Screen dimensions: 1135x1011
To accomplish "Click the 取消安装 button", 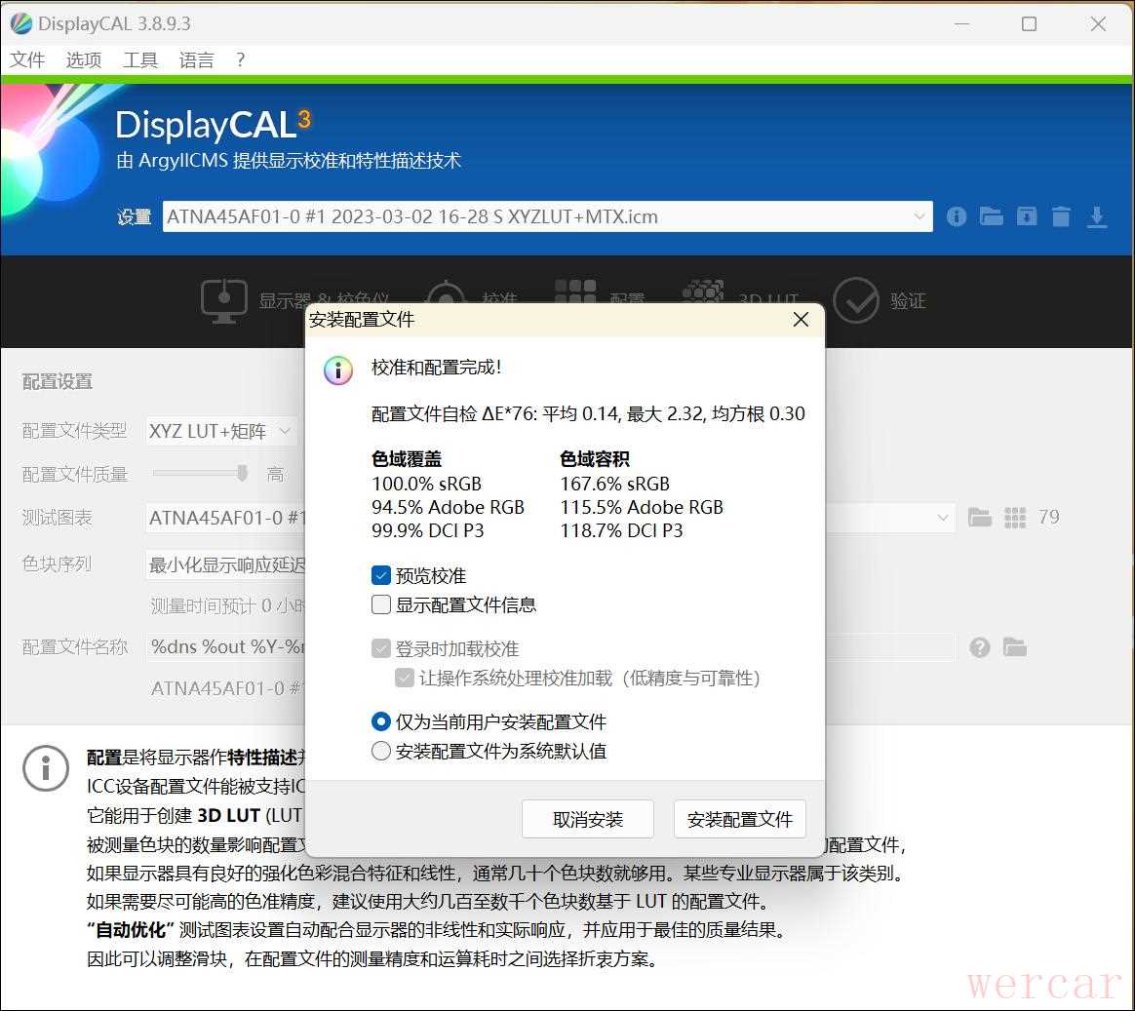I will [x=587, y=820].
